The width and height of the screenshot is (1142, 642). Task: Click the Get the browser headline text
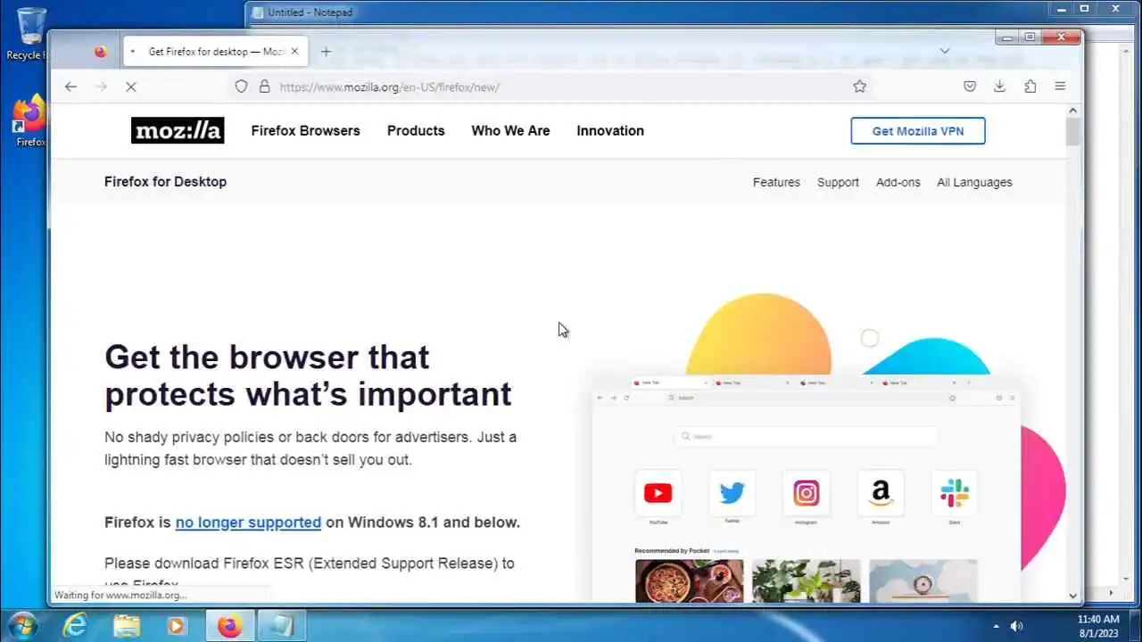[308, 375]
